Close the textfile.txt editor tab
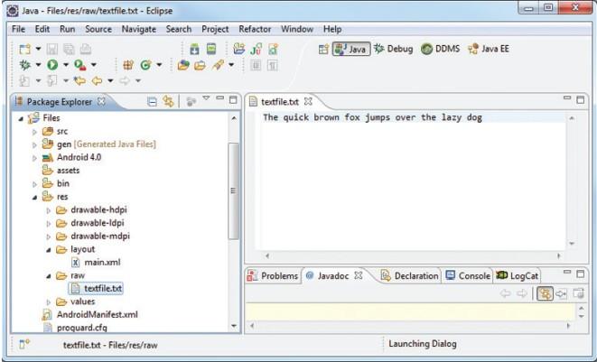This screenshot has height=362, width=597. pos(308,101)
